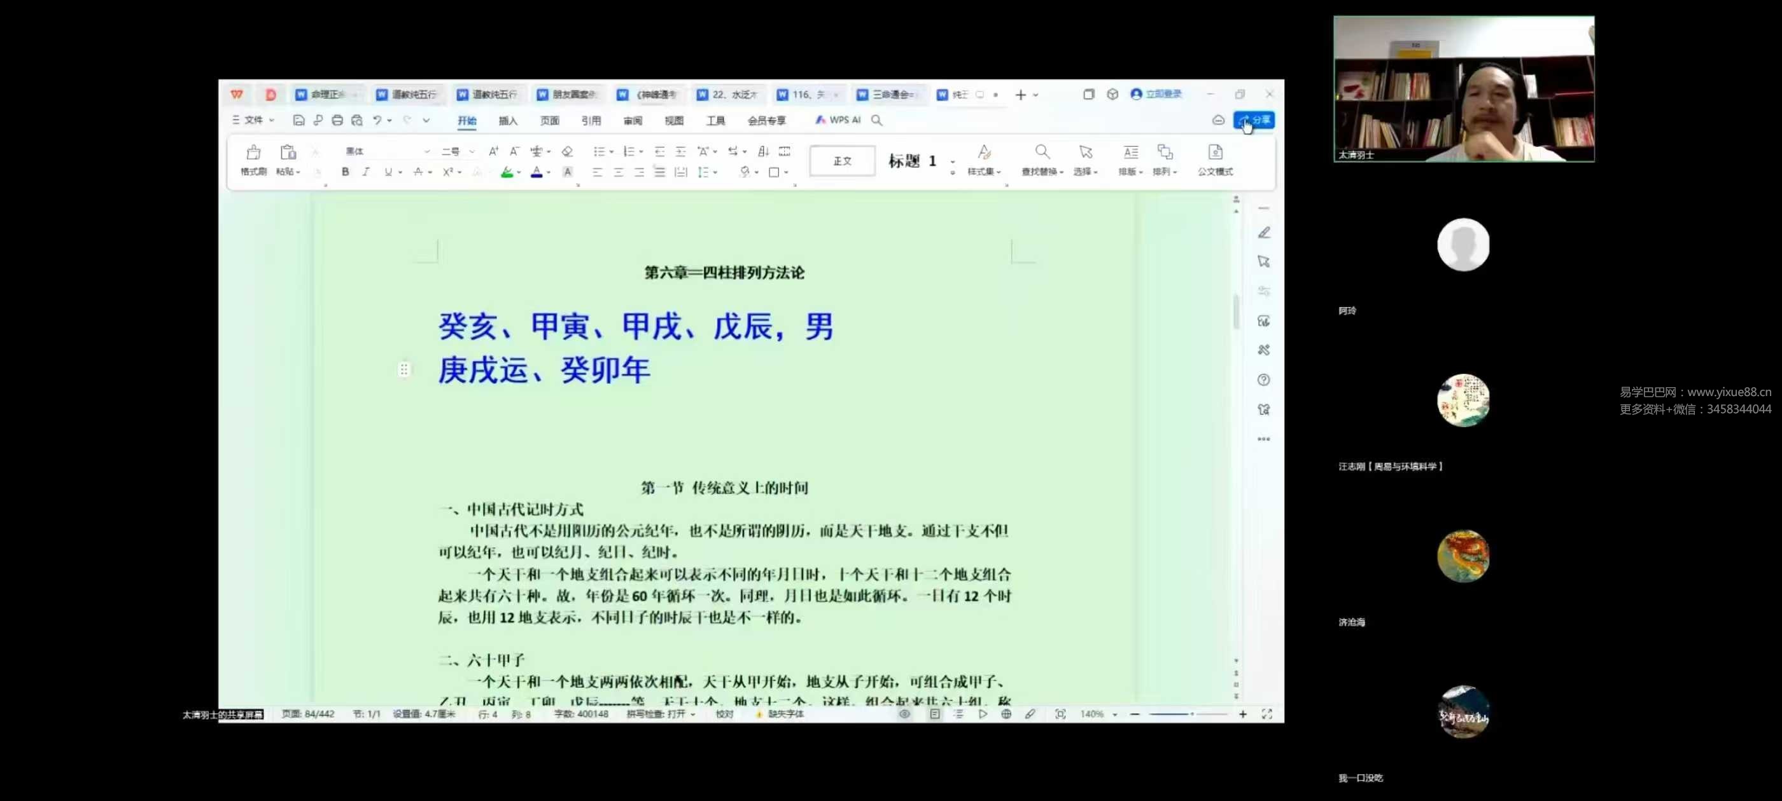The height and width of the screenshot is (801, 1782).
Task: Click the Format Painter (格式刷) icon
Action: tap(253, 153)
